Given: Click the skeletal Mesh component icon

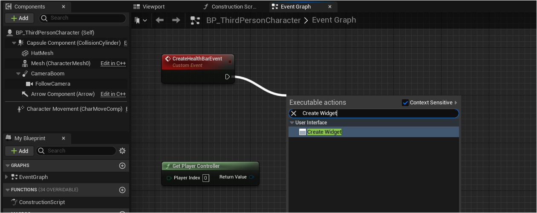Looking at the screenshot, I should pos(25,63).
